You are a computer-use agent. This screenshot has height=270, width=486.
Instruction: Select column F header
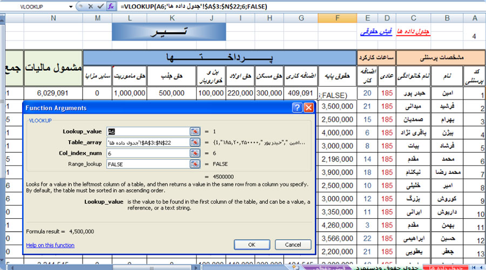point(337,18)
